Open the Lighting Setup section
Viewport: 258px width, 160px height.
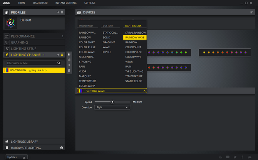click(34, 49)
